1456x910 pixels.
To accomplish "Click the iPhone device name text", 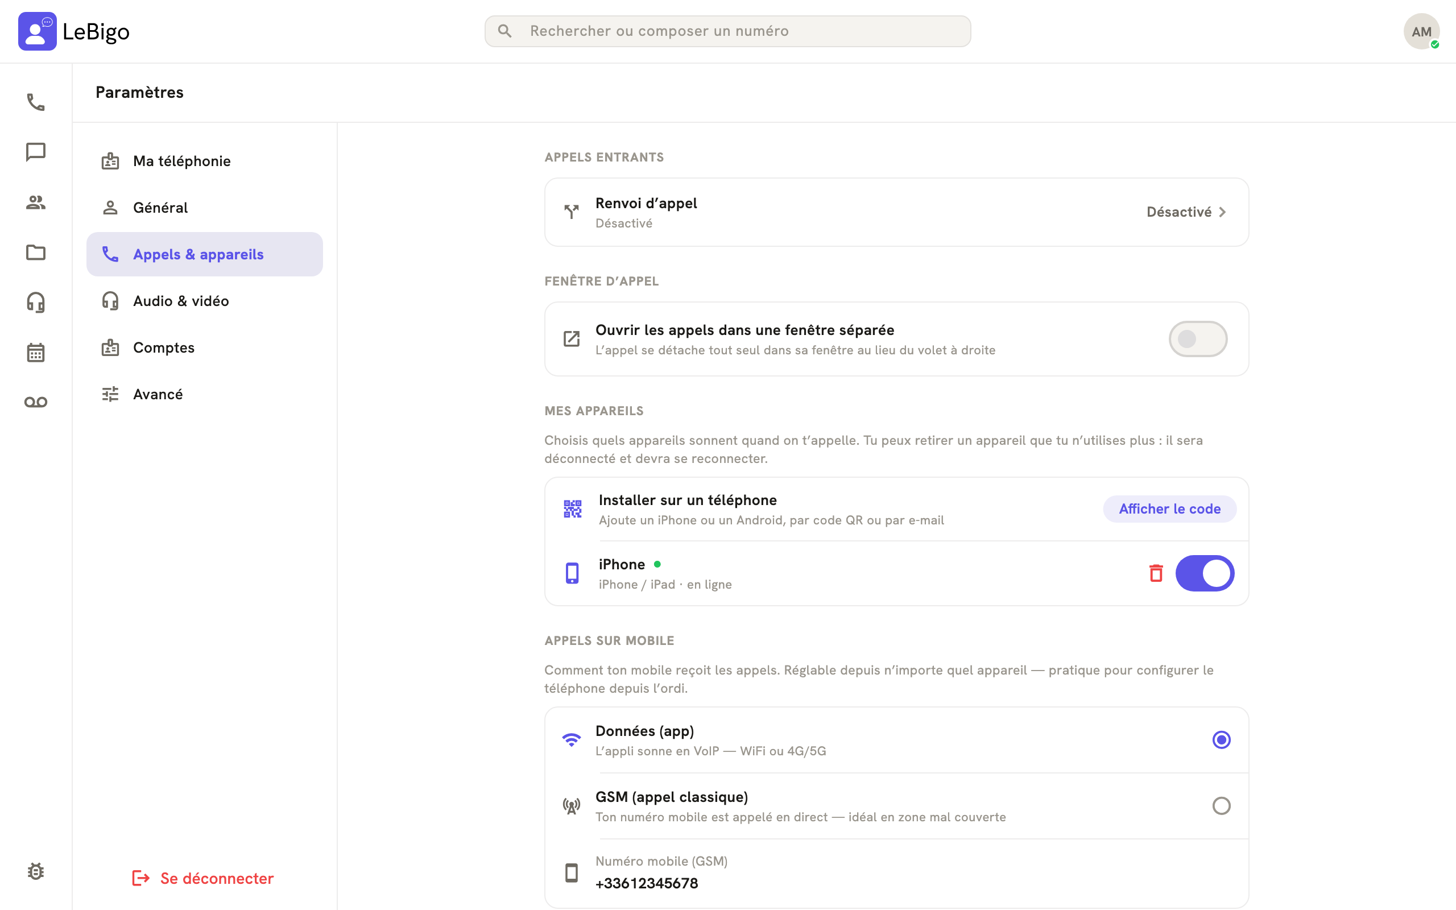I will pyautogui.click(x=622, y=565).
